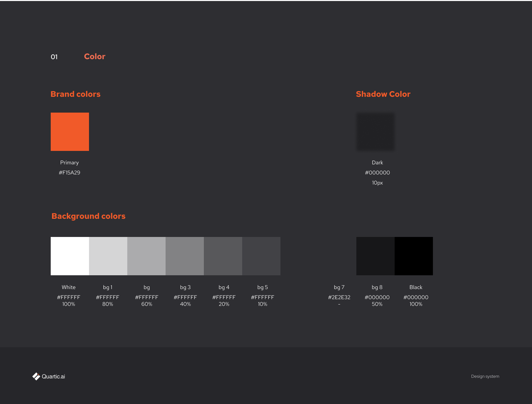Click the bg 1 label

[107, 287]
